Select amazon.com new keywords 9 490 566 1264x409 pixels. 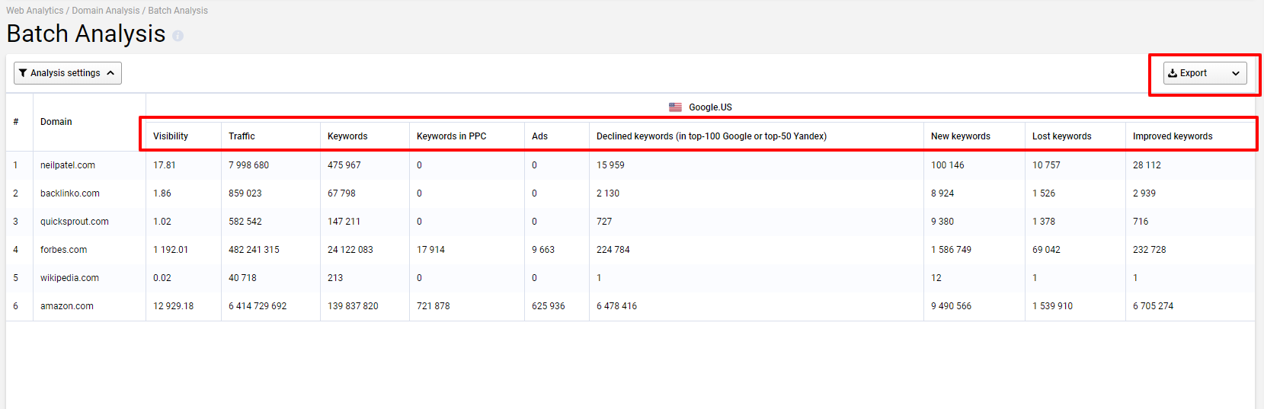pos(951,306)
